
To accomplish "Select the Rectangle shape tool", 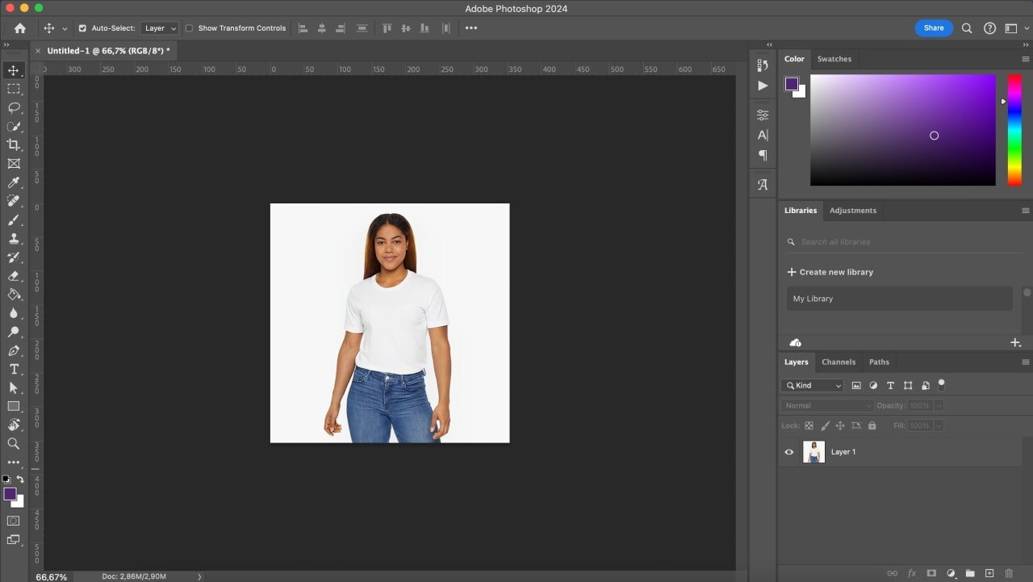I will (14, 406).
